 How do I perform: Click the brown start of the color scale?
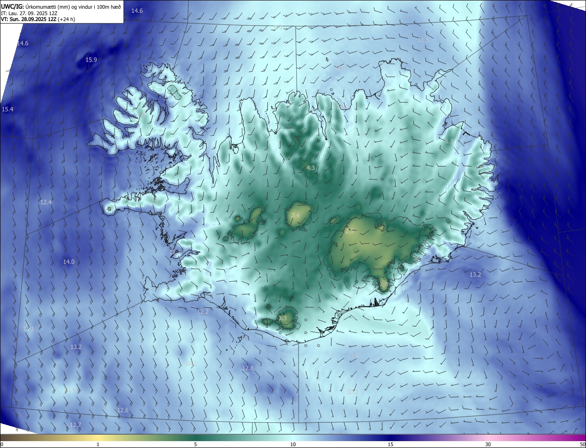point(9,437)
